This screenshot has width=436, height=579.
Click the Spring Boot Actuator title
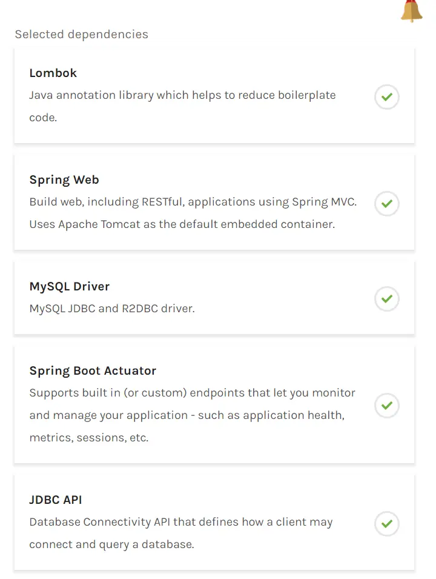pos(93,370)
